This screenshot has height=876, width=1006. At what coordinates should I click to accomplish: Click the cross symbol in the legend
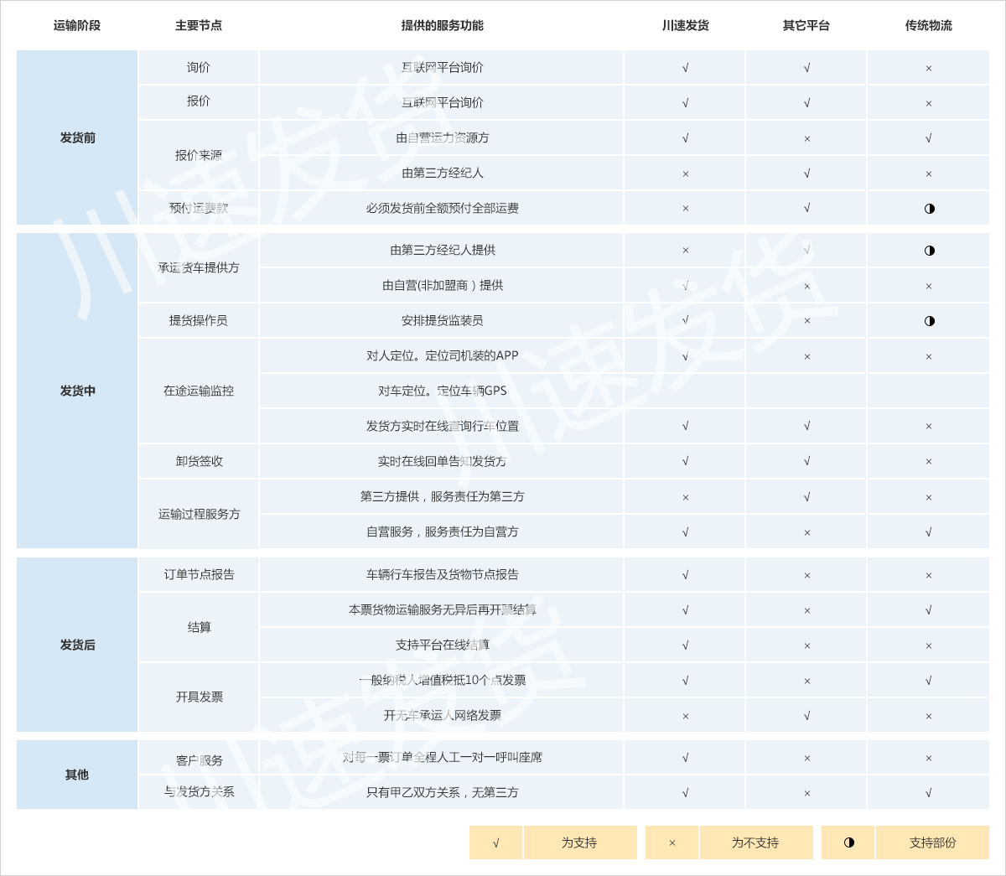click(672, 842)
